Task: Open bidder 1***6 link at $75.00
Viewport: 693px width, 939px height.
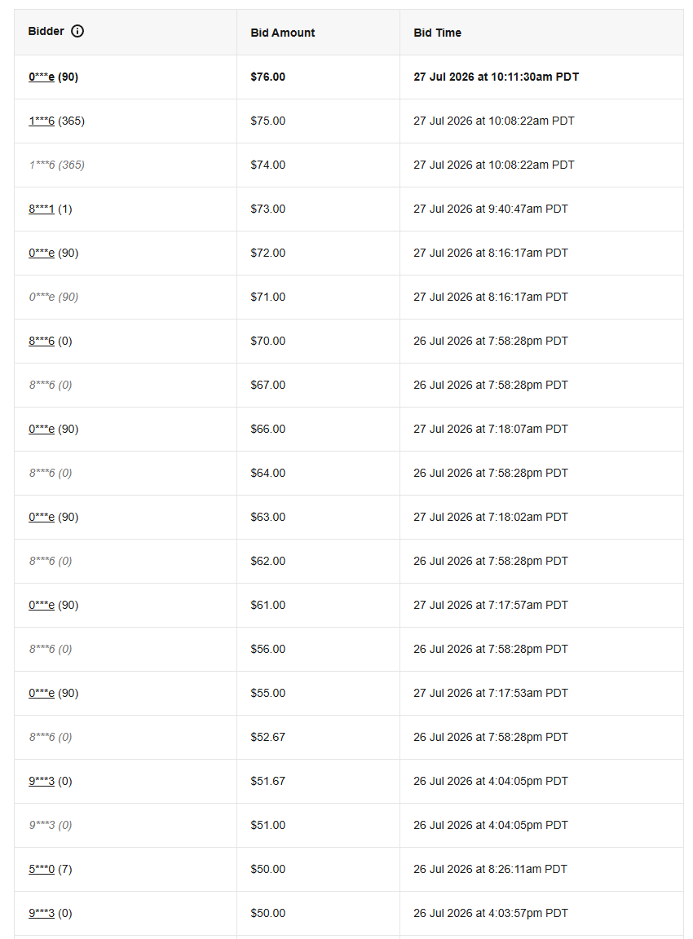Action: [42, 121]
